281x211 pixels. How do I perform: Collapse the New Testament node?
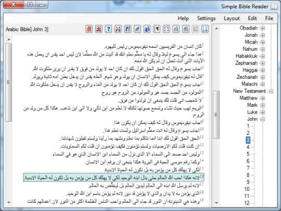[271, 91]
